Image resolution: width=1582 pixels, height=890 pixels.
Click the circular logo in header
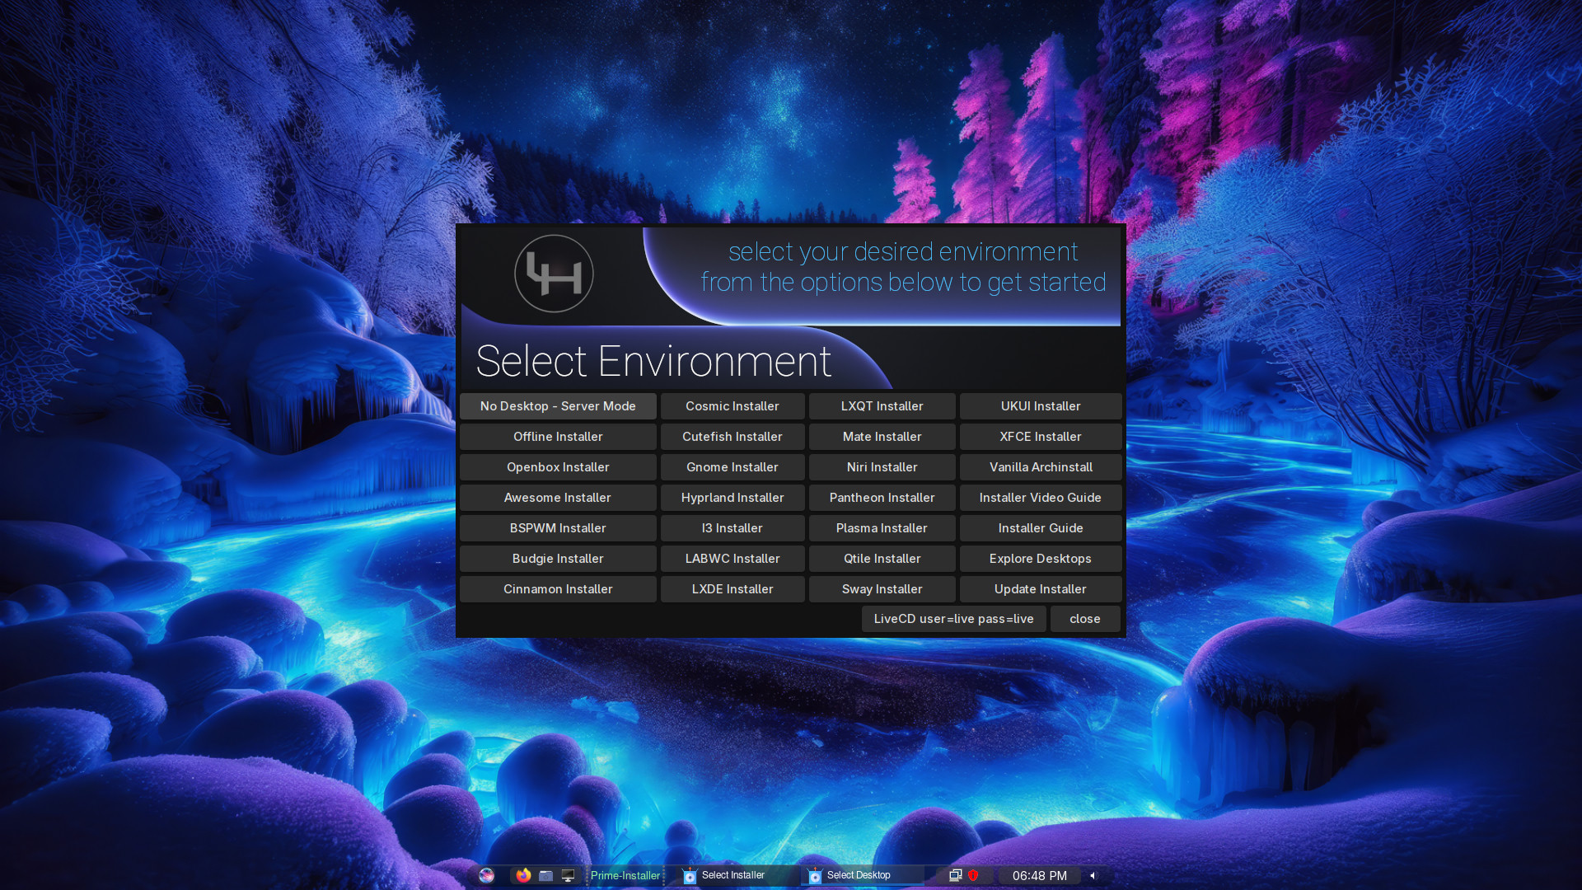click(554, 274)
